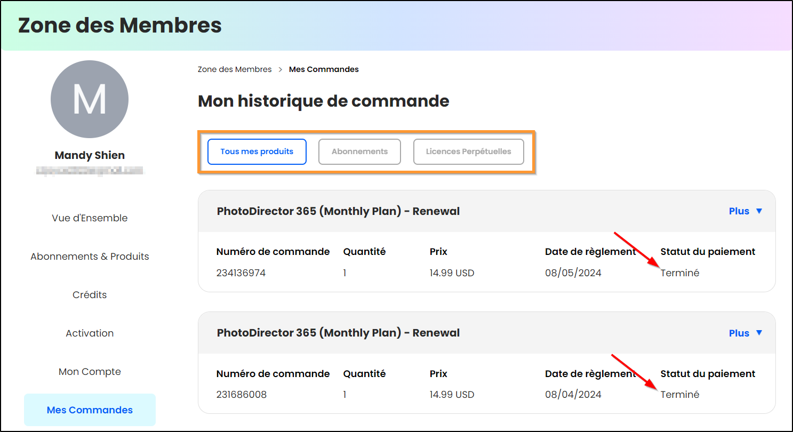Select Mes Commandes in sidebar
Screen dimensions: 793x432
pyautogui.click(x=90, y=410)
